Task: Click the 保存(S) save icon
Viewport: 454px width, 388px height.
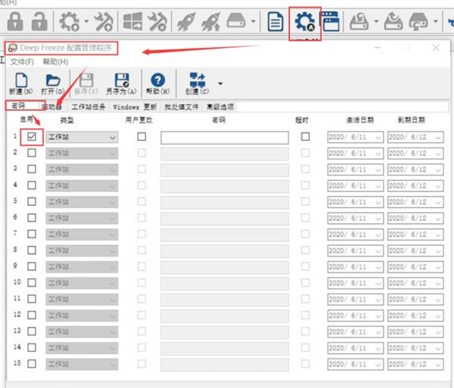Action: pos(86,84)
